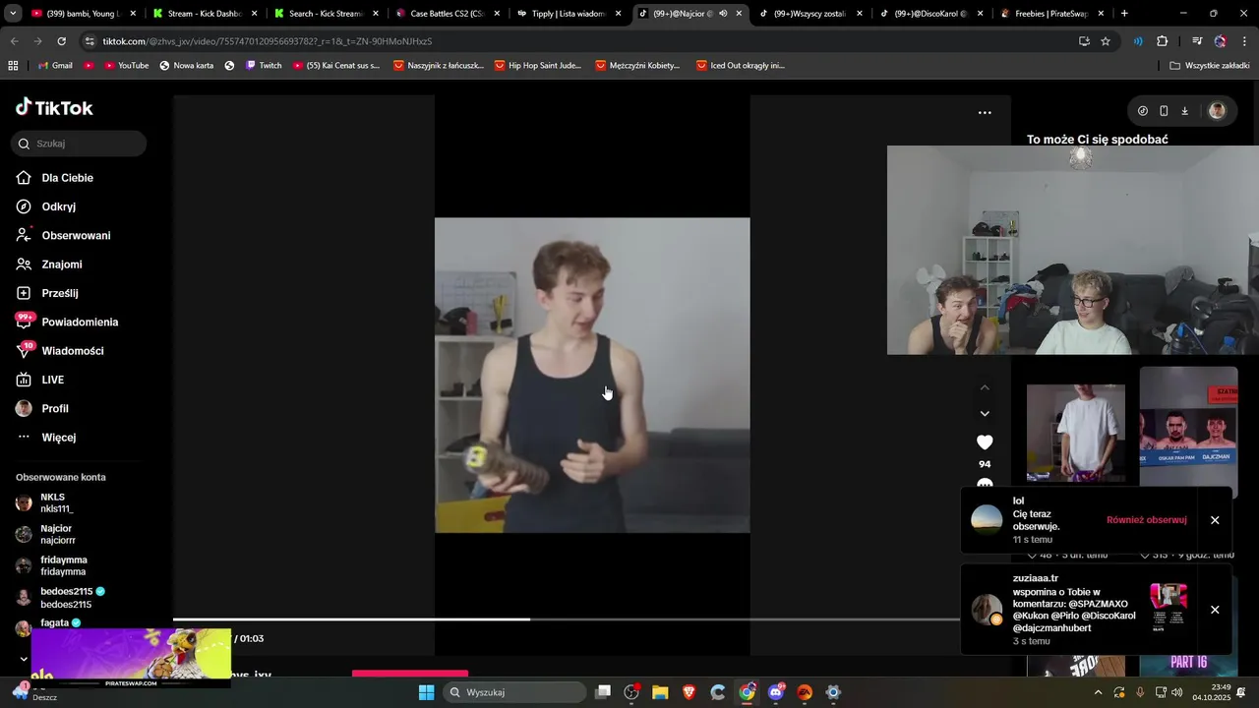Reload the page
This screenshot has width=1259, height=708.
click(x=61, y=41)
